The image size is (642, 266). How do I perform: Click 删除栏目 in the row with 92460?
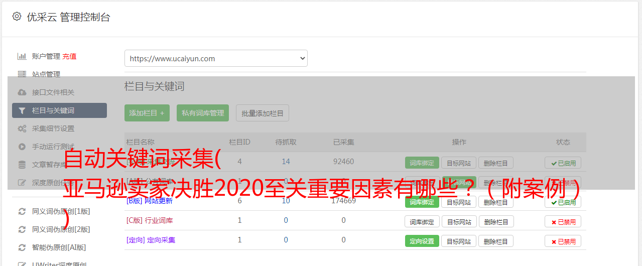(496, 163)
